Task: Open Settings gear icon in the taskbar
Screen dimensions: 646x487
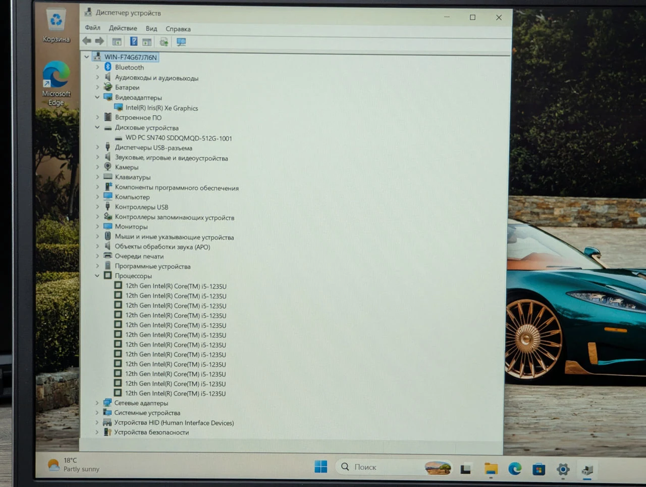Action: click(x=563, y=470)
